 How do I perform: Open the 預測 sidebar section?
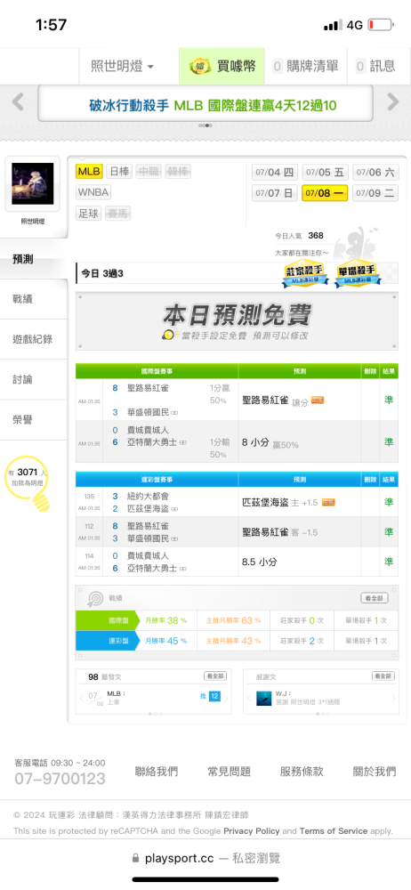click(x=34, y=259)
